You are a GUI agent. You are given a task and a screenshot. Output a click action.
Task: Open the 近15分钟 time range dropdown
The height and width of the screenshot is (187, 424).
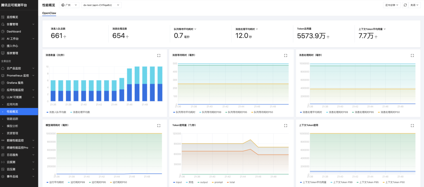point(392,5)
